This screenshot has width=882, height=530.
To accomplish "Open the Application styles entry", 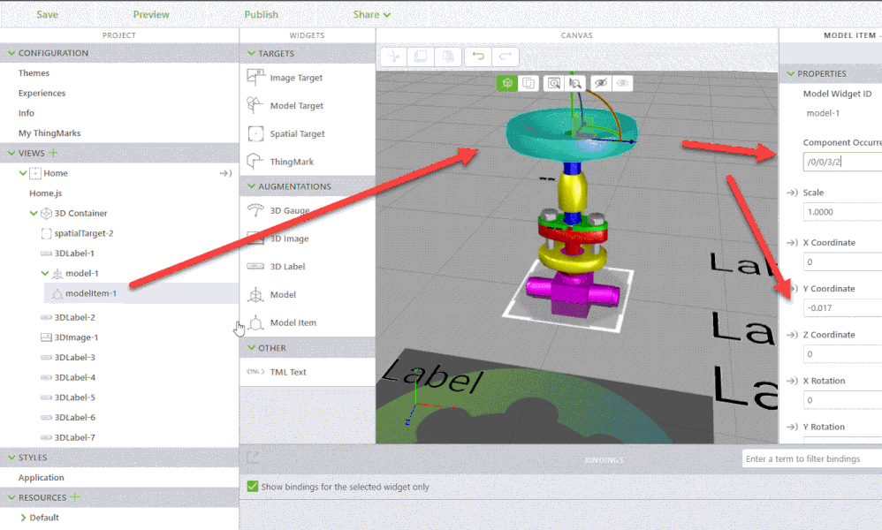I will (x=41, y=478).
